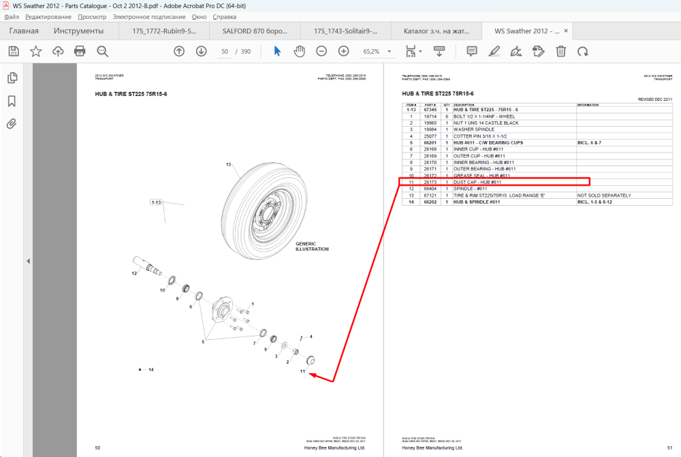The height and width of the screenshot is (457, 681).
Task: Expand the collapsed left navigation pane arrow
Action: (28, 261)
